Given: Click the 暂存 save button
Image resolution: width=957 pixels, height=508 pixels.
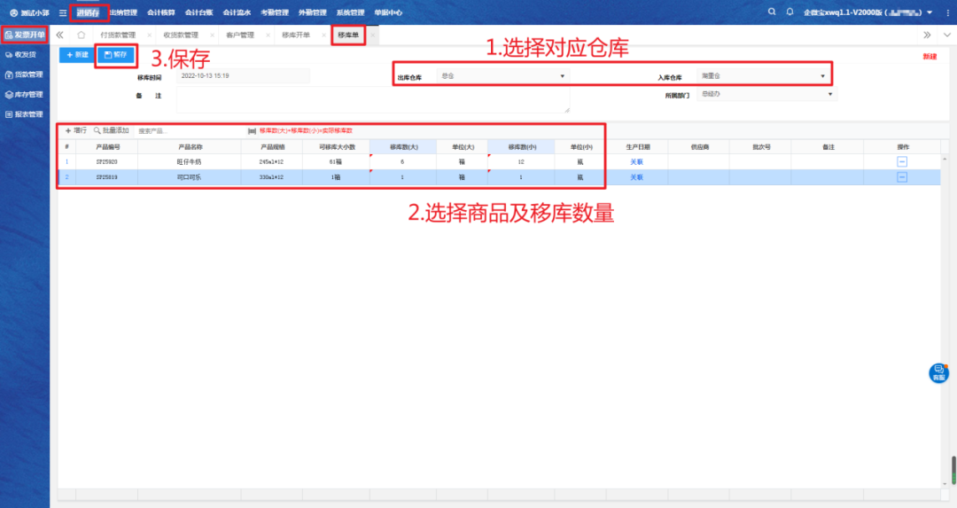Looking at the screenshot, I should click(115, 55).
